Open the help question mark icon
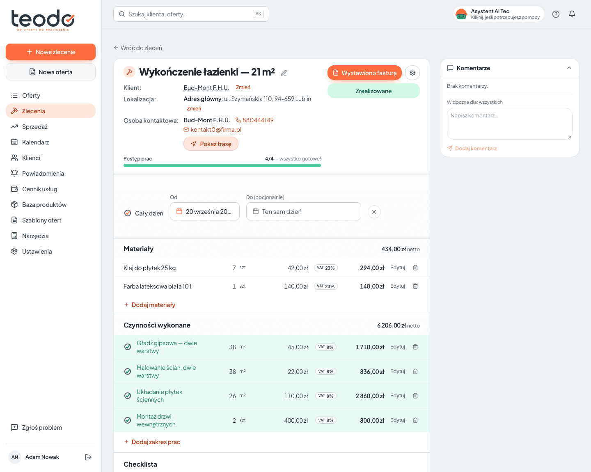Image resolution: width=591 pixels, height=472 pixels. (x=556, y=14)
